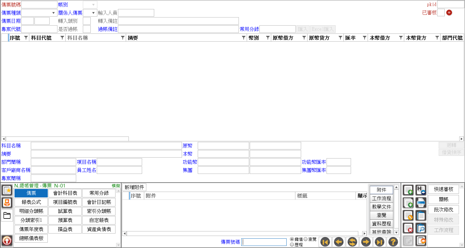Open the 帳別 dropdown
This screenshot has height=248, width=465.
point(93,5)
